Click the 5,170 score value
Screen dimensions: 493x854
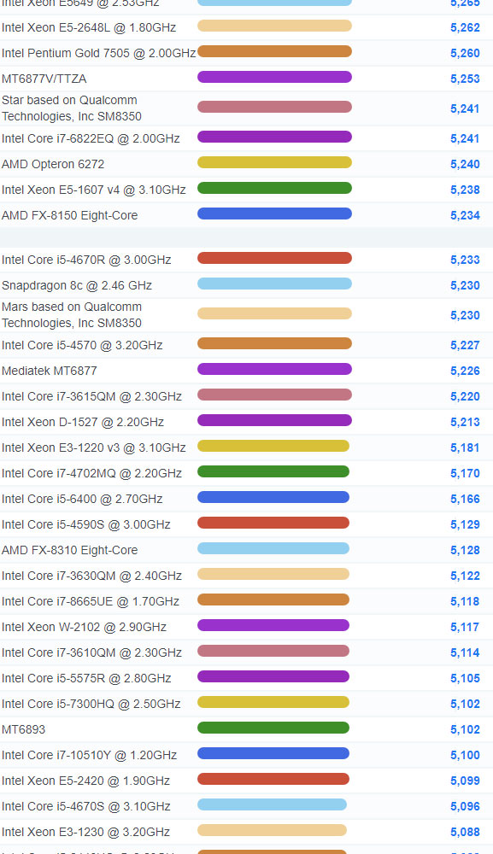click(x=465, y=474)
